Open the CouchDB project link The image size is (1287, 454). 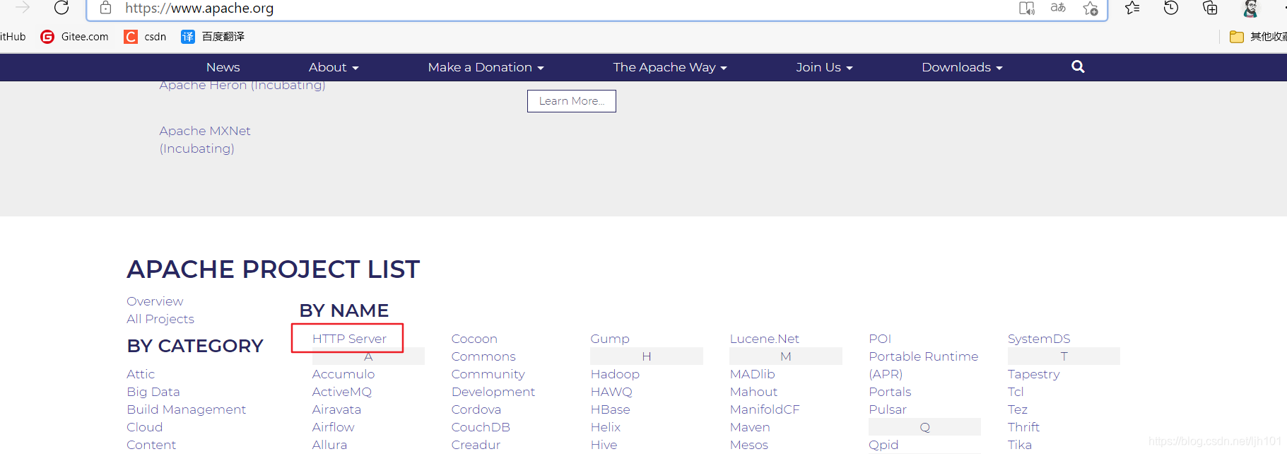(481, 427)
